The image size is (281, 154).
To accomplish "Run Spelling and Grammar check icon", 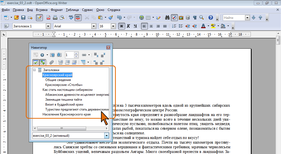I will point(71,18).
